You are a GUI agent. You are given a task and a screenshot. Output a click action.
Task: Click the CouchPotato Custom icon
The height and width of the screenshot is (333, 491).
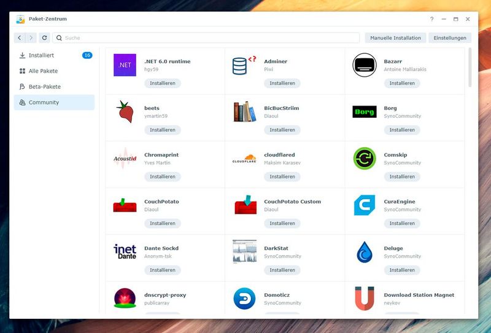pos(245,205)
